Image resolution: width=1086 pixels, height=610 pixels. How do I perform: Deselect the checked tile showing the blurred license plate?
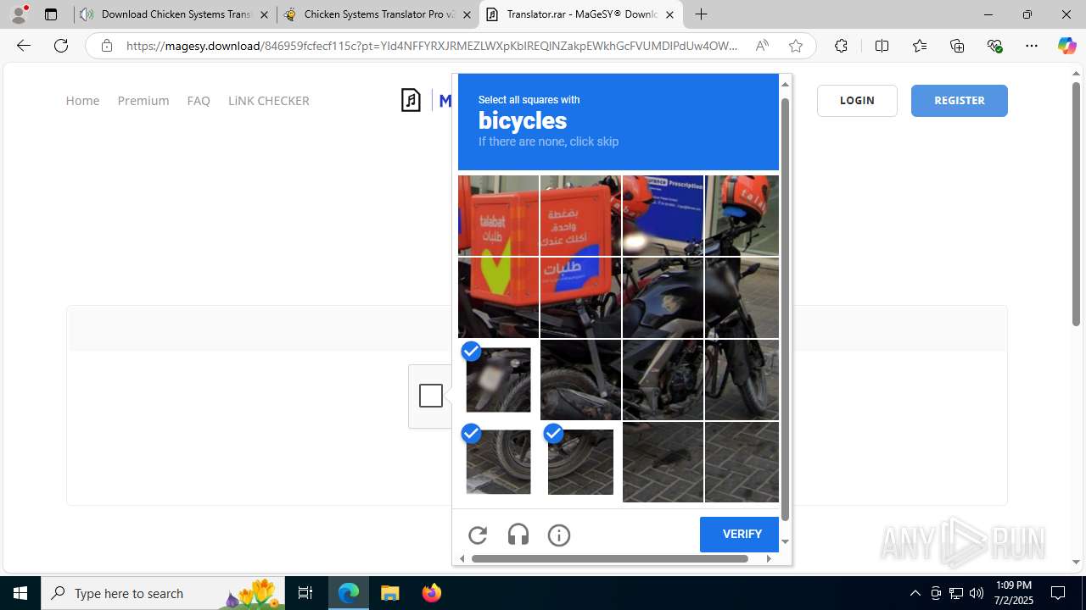(498, 380)
